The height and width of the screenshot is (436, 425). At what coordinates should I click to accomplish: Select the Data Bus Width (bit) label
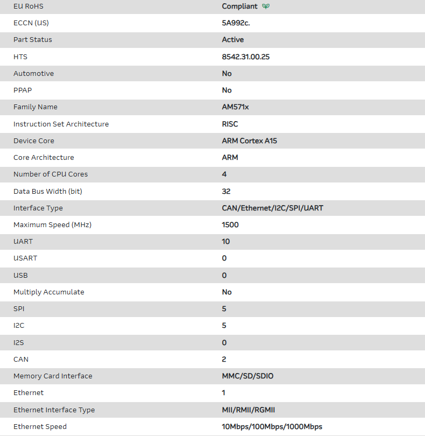(x=48, y=191)
